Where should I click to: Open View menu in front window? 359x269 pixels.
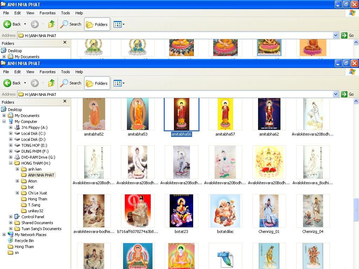[x=30, y=72]
